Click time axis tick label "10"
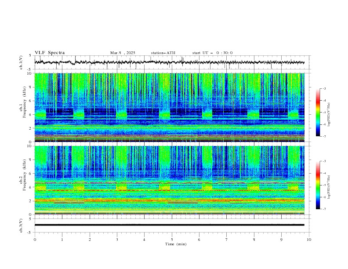The image size is (348, 269). coord(309,240)
